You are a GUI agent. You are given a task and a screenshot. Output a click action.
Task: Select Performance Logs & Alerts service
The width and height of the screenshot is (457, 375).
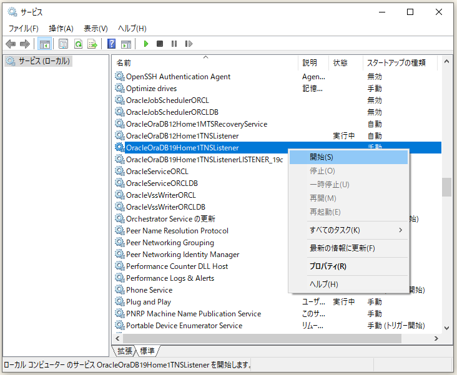tap(170, 278)
